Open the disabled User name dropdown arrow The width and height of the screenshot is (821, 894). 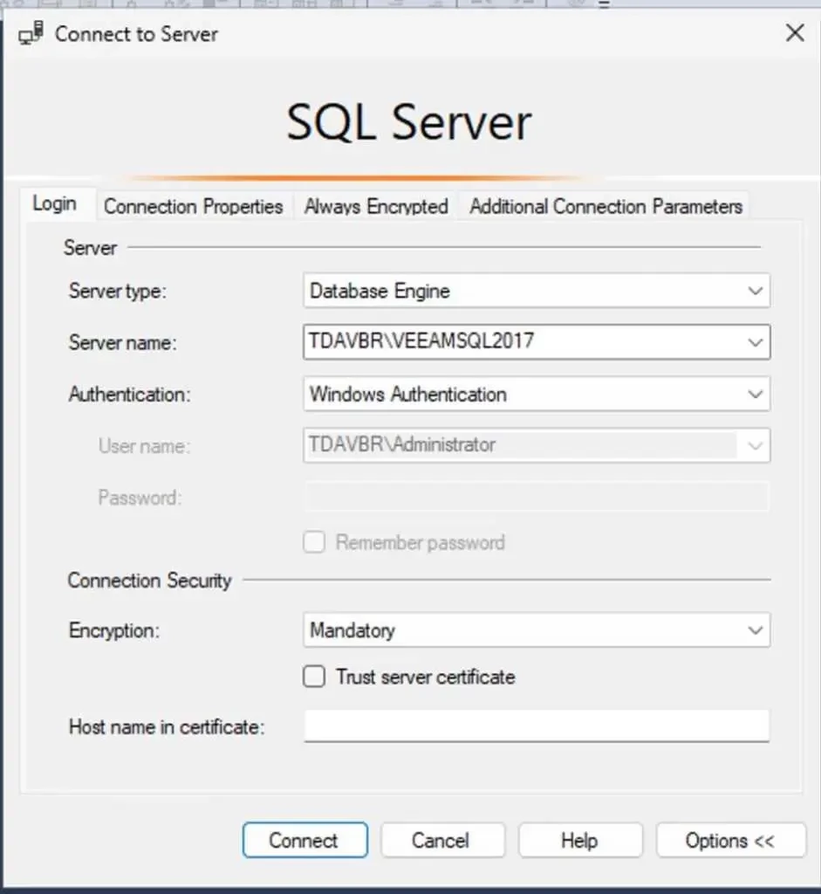[x=755, y=445]
